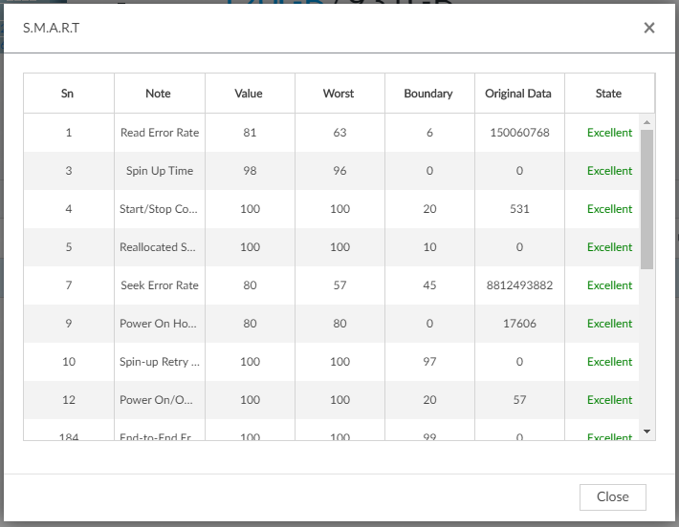Click the Sn column header
The image size is (679, 527).
point(68,94)
